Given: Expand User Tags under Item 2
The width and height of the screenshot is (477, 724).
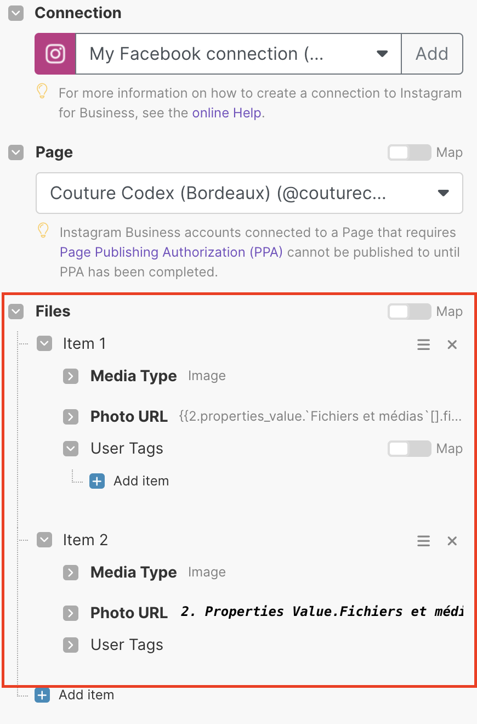Looking at the screenshot, I should pyautogui.click(x=71, y=645).
